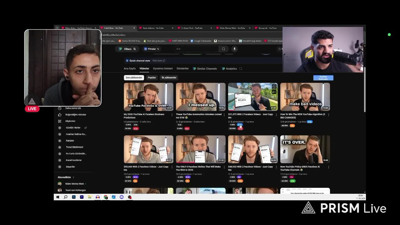Open En Fazla Görüntüle sidebar item
Viewport: 400px width, 225px height.
(73, 153)
